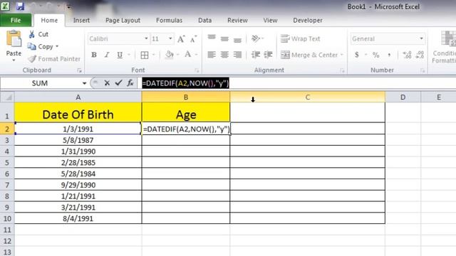
Task: Switch to the Insert tab
Action: tap(81, 21)
